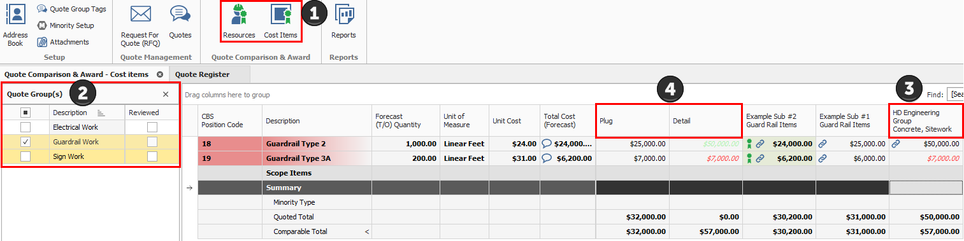Open the Reports ribbon button
The height and width of the screenshot is (241, 964).
pyautogui.click(x=343, y=22)
